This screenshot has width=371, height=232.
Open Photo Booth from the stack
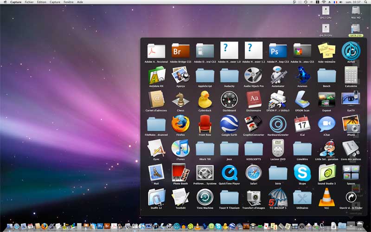coord(180,173)
